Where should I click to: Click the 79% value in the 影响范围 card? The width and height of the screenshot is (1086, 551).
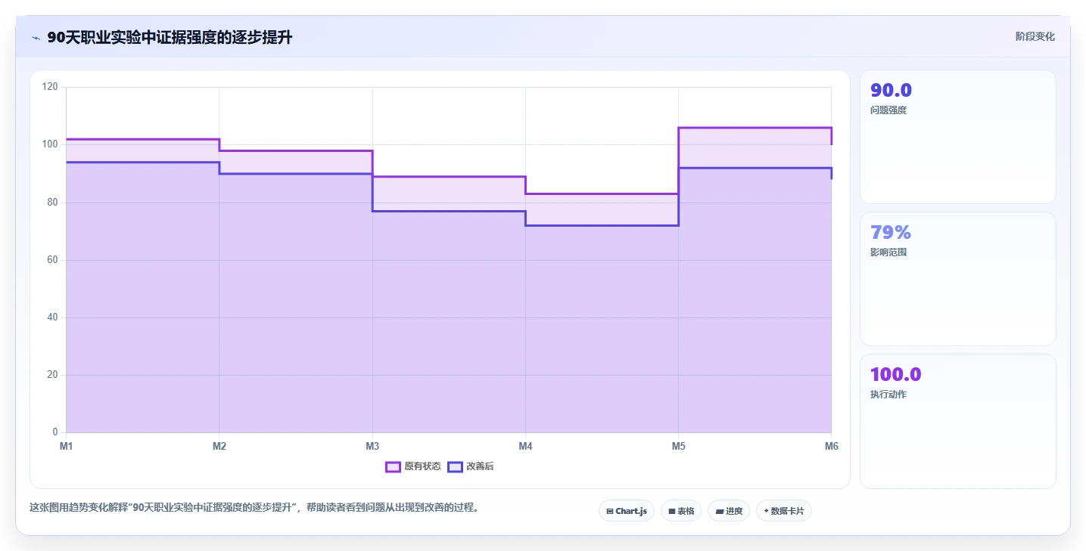891,232
